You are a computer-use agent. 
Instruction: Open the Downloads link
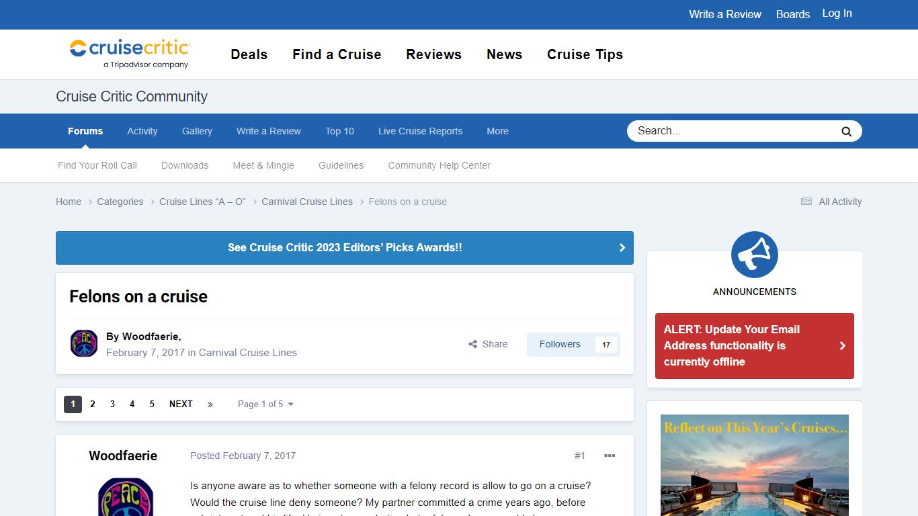185,165
